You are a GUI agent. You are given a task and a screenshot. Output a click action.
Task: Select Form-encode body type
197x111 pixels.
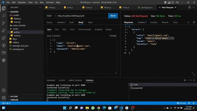click(85, 30)
